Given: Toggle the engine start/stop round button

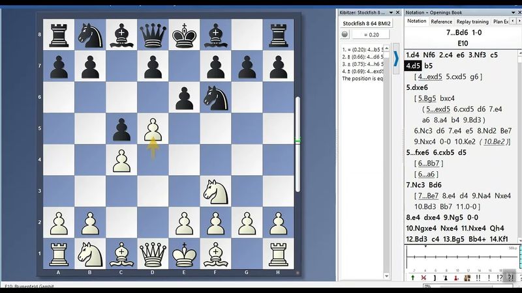Looking at the screenshot, I should click(345, 35).
